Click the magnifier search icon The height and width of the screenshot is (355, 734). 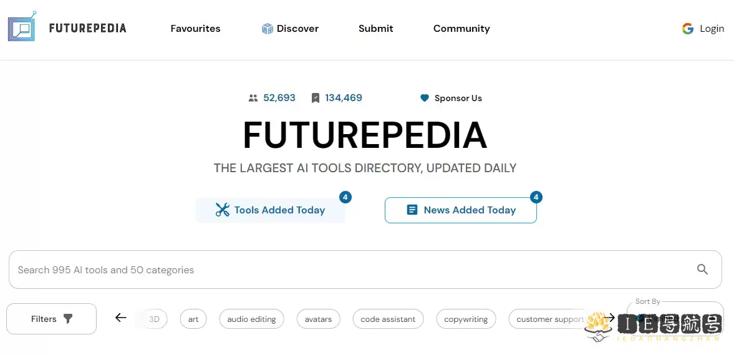(702, 270)
